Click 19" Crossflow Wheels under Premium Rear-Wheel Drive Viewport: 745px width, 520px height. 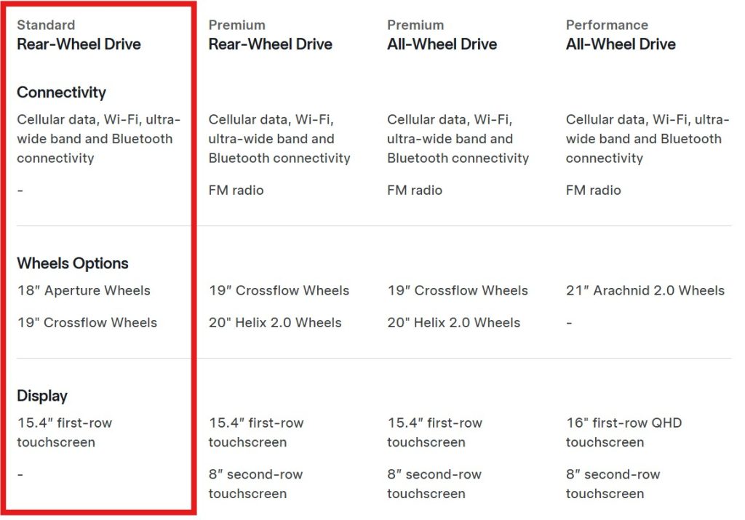(279, 291)
